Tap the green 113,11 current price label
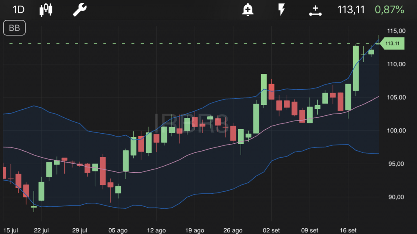The height and width of the screenshot is (234, 417). [392, 43]
